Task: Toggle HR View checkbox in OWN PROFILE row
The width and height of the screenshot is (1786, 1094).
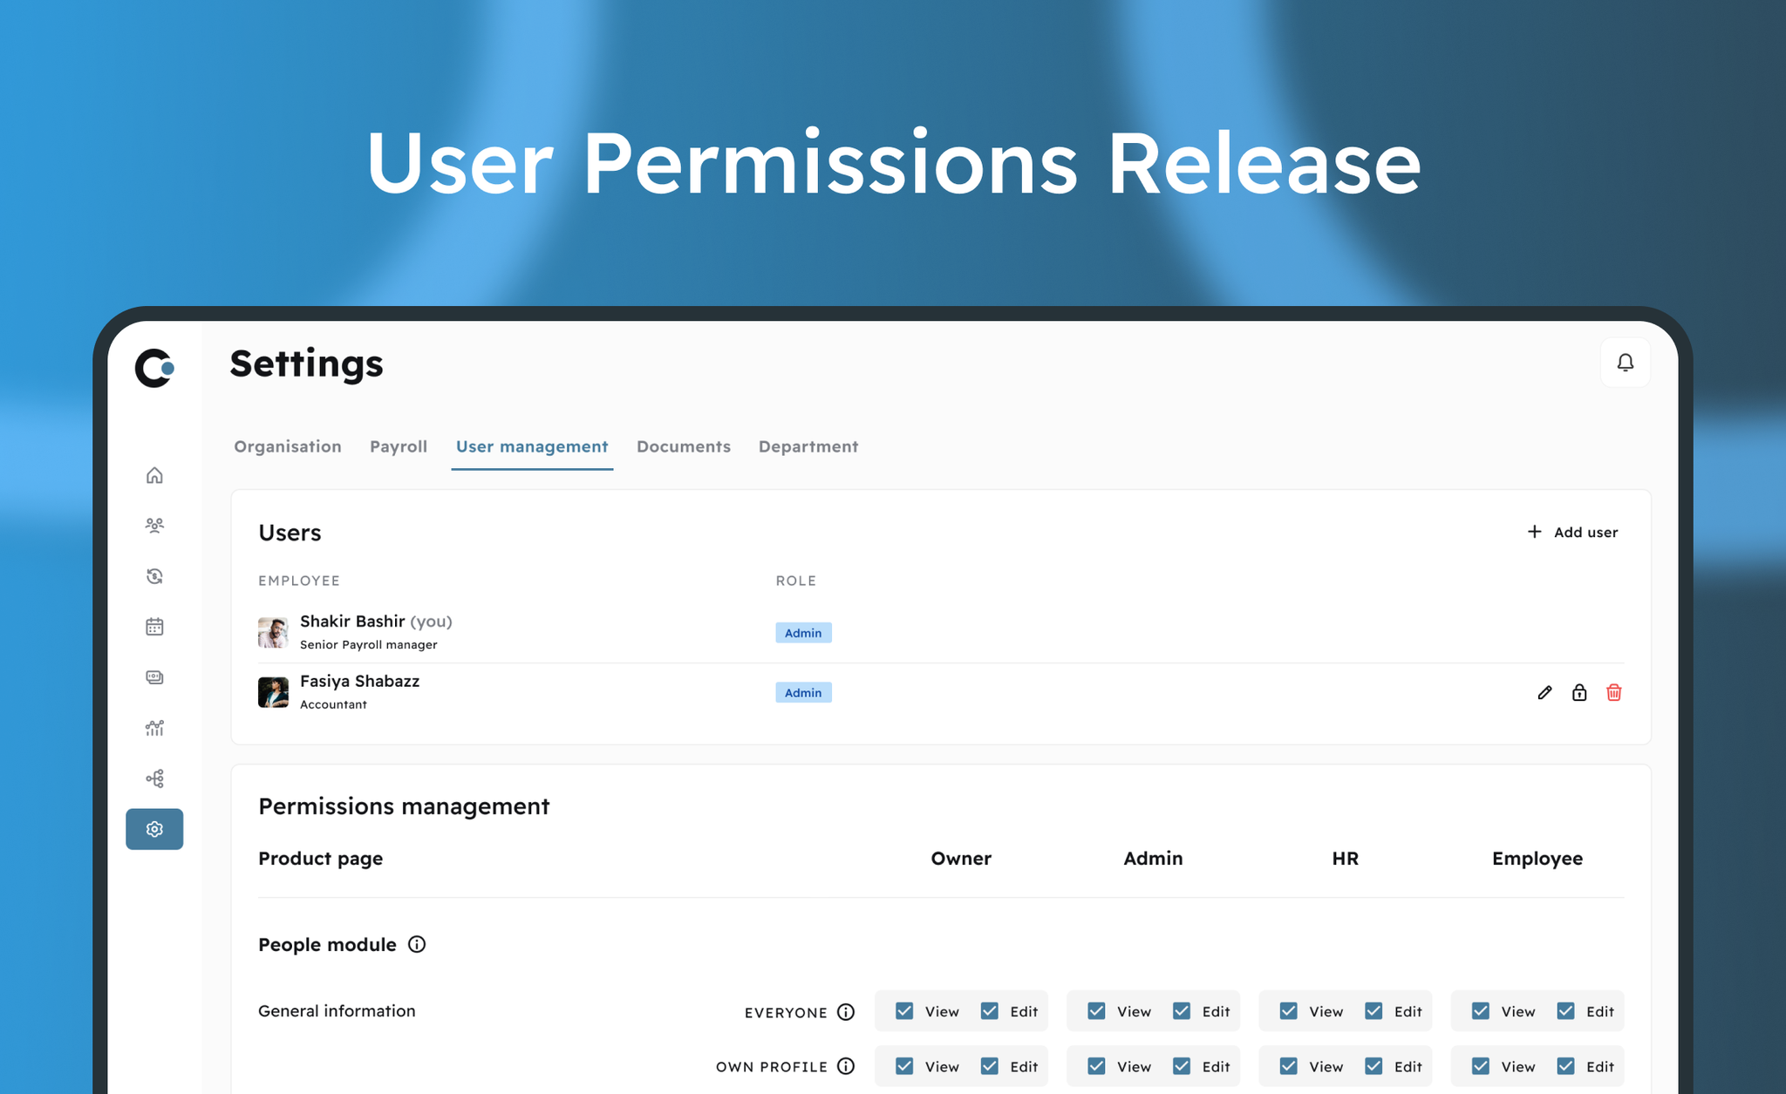Action: [1288, 1066]
